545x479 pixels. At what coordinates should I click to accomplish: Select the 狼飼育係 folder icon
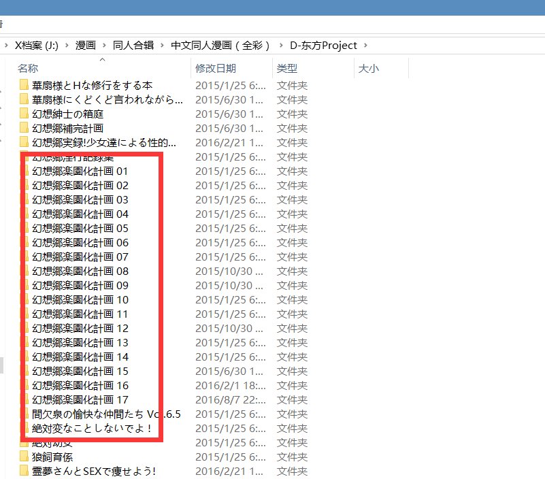tap(24, 457)
